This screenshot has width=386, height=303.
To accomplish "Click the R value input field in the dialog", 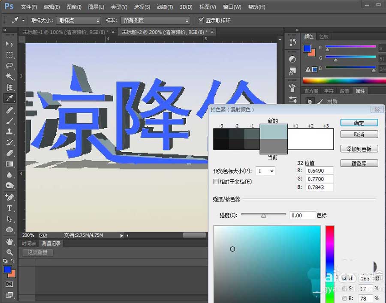I will pyautogui.click(x=320, y=171).
